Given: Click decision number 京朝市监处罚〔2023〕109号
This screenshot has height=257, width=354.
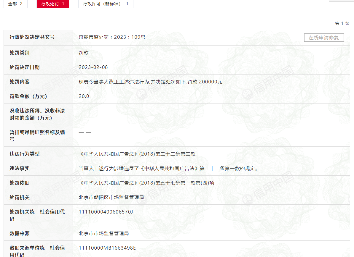Looking at the screenshot, I should coord(112,37).
